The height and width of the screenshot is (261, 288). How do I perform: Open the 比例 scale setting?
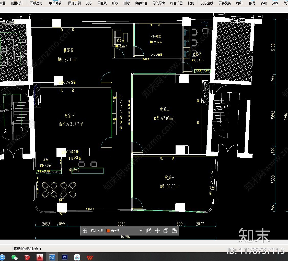(x=191, y=3)
